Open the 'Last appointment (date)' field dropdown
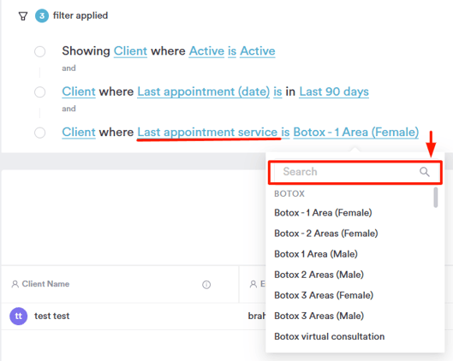The height and width of the screenshot is (361, 453). (204, 92)
